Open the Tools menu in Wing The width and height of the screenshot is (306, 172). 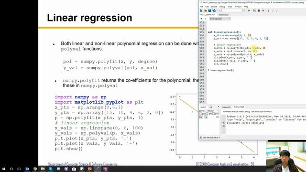tap(230, 7)
